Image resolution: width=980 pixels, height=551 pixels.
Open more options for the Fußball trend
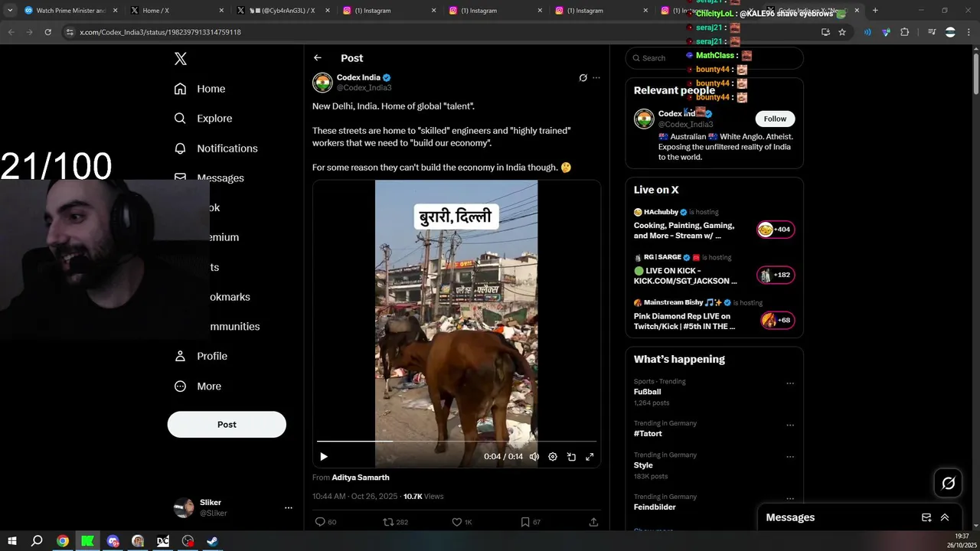coord(790,383)
